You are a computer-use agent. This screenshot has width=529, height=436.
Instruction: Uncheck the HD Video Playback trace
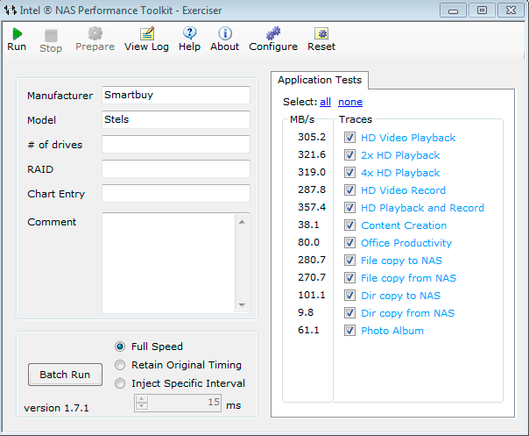click(x=349, y=138)
